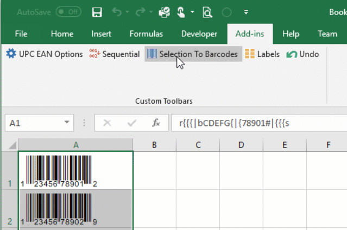Select column A header
The width and height of the screenshot is (347, 230).
76,145
